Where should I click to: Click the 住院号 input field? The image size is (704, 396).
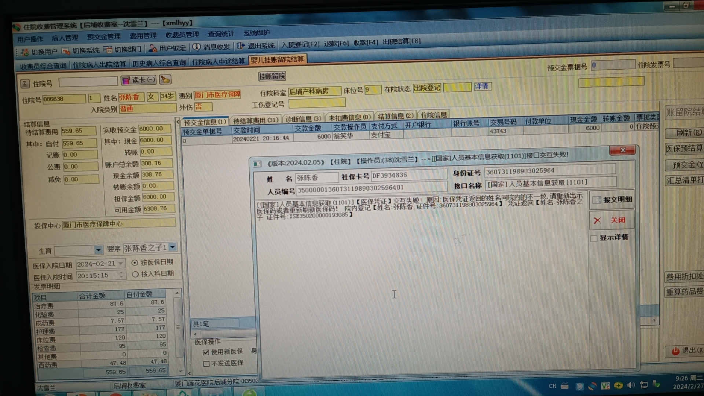coord(88,81)
